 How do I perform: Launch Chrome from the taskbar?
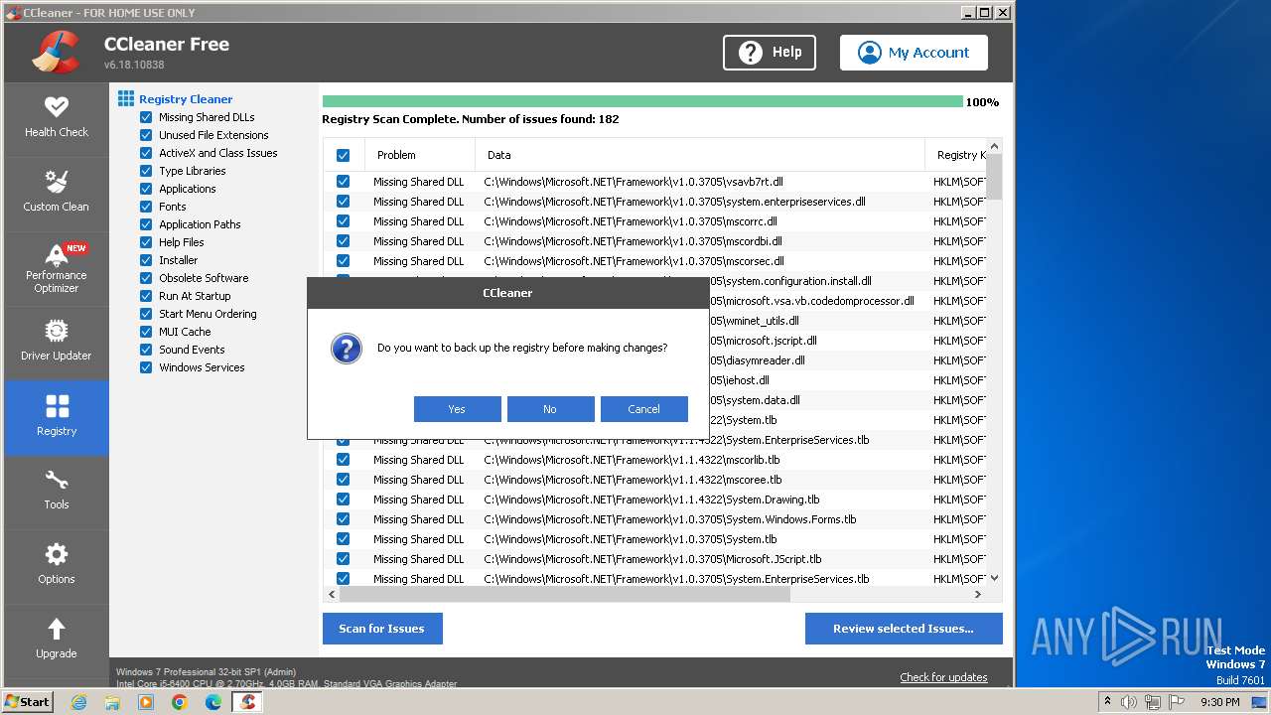(x=180, y=702)
